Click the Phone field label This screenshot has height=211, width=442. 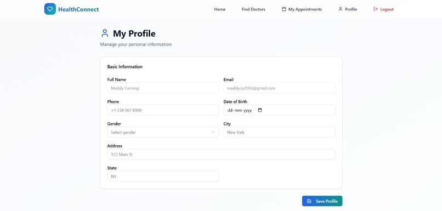point(113,102)
